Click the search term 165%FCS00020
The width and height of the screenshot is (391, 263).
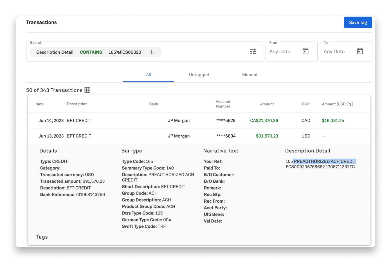click(125, 52)
